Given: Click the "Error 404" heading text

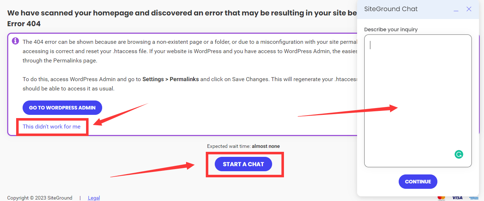Looking at the screenshot, I should tap(24, 24).
